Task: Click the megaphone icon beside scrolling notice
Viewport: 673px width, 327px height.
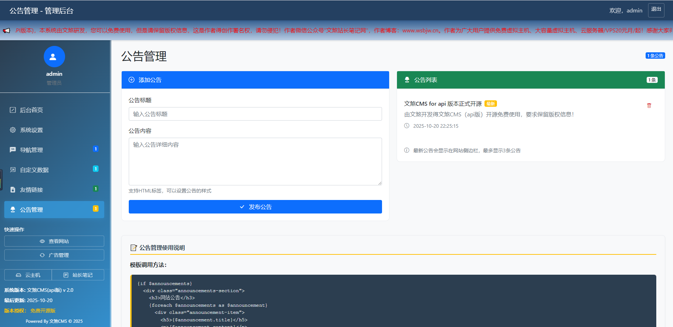Action: pos(6,31)
